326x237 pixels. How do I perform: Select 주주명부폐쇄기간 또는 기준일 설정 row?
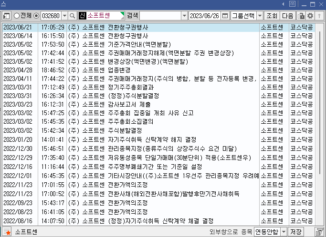[158, 167]
